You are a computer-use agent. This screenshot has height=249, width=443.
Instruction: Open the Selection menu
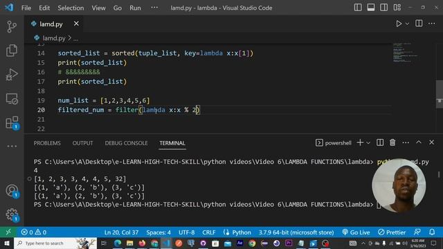coord(71,8)
